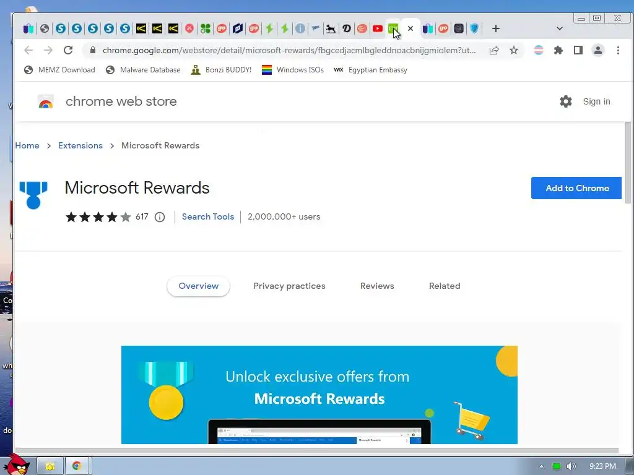Show hidden system tray icons

541,466
